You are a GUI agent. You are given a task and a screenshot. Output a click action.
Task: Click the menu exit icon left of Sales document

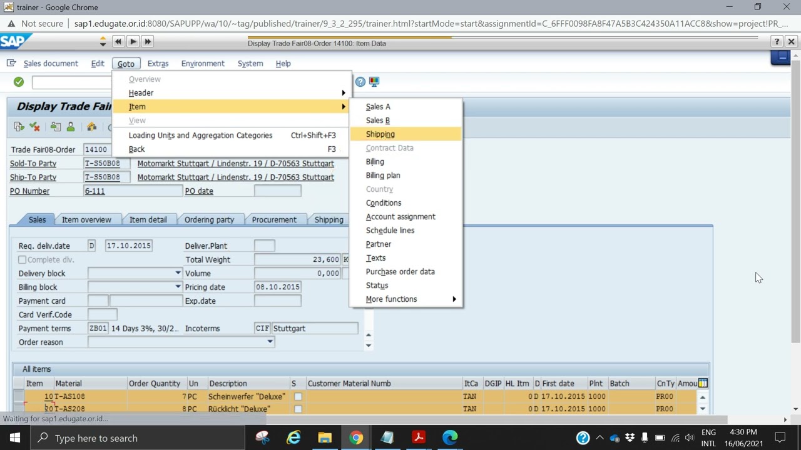(11, 63)
